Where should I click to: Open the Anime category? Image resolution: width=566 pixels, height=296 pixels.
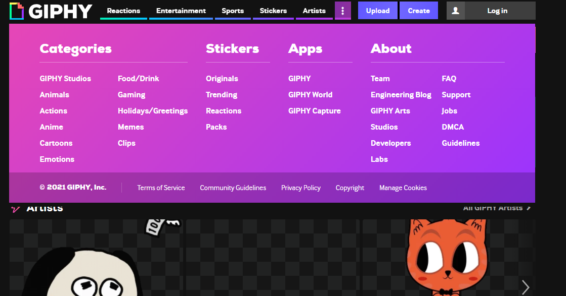coord(51,127)
